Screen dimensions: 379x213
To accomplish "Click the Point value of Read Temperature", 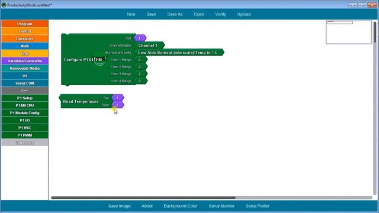I will click(118, 105).
